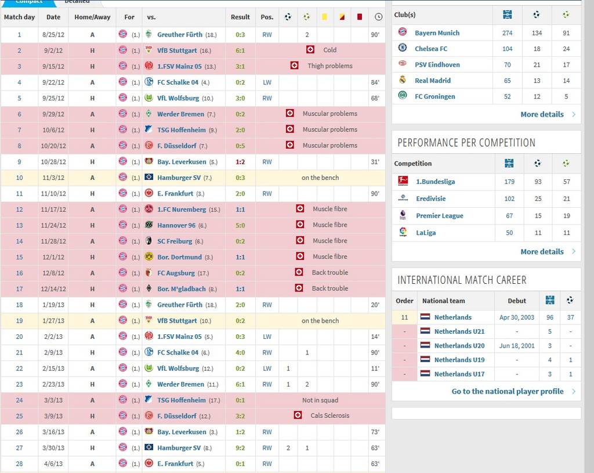Click the flag beside Netherlands U21
The image size is (594, 473).
425,331
